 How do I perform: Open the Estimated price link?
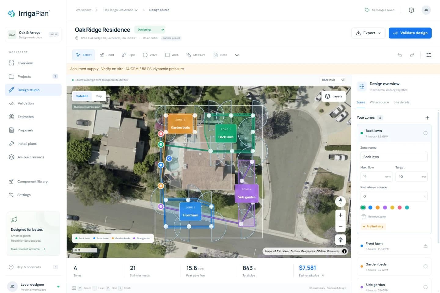click(x=311, y=276)
